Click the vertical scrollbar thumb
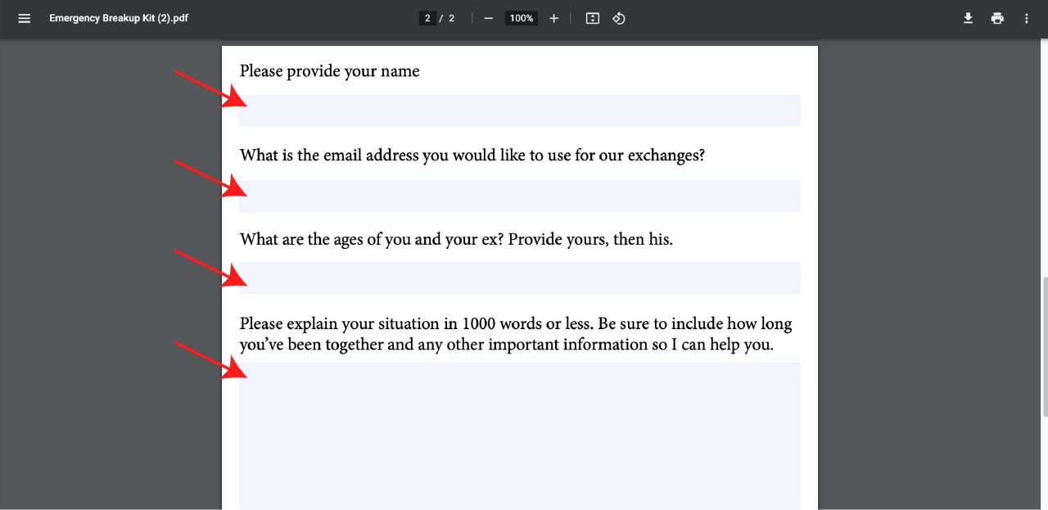Image resolution: width=1048 pixels, height=510 pixels. [x=1043, y=347]
